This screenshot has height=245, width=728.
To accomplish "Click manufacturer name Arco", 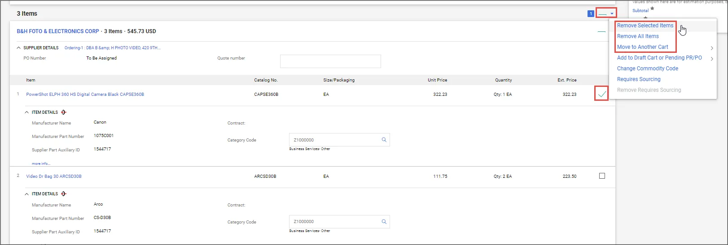I will pos(98,204).
